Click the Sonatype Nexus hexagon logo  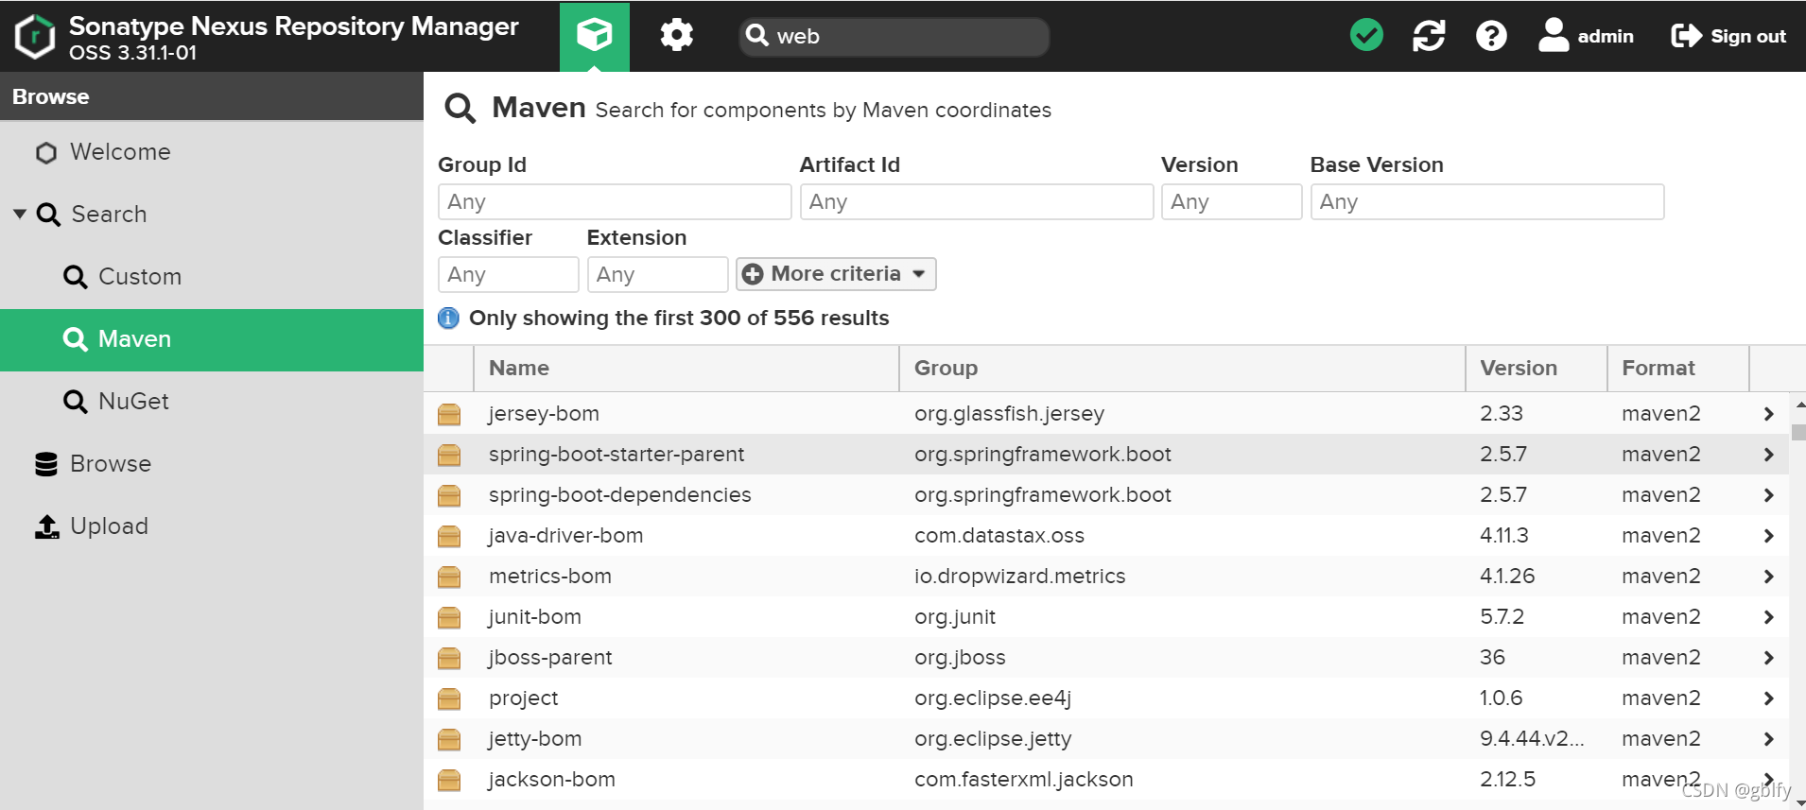coord(35,37)
